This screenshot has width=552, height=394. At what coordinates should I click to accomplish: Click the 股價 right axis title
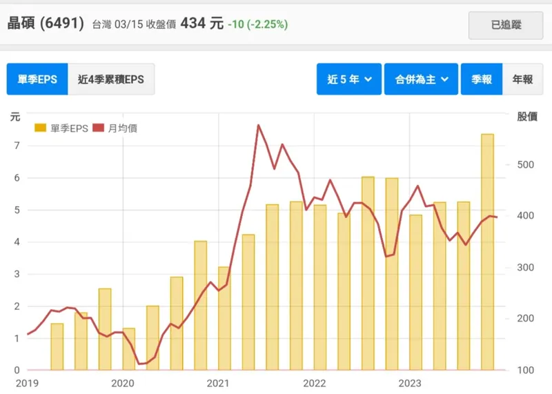[x=527, y=116]
